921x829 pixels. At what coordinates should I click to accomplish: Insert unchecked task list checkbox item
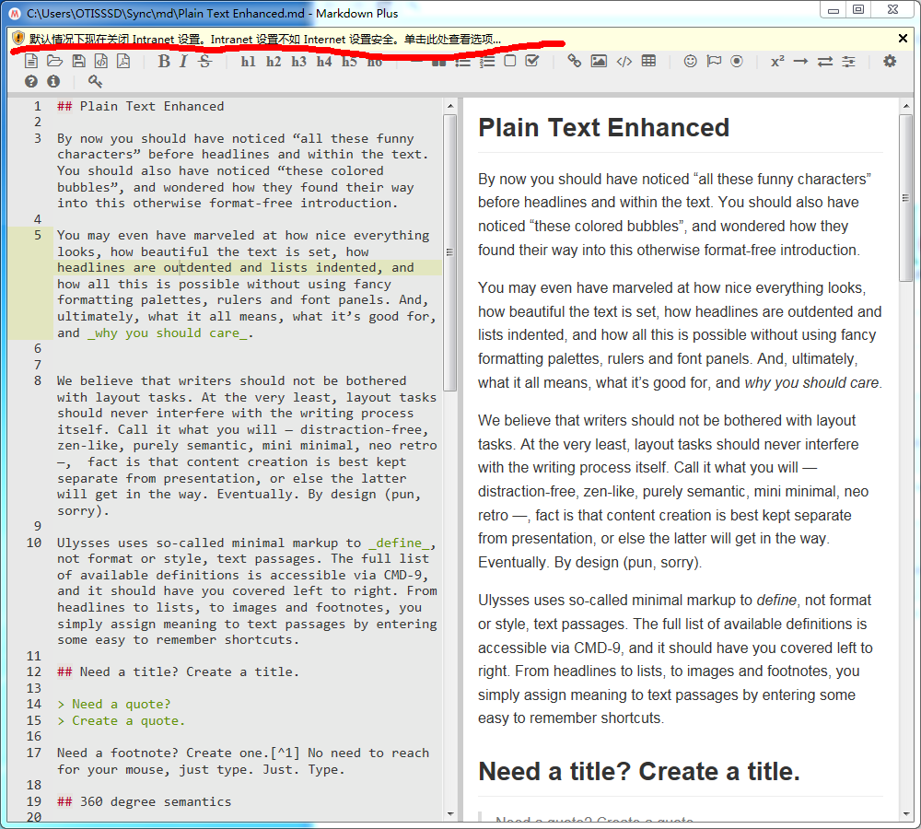click(x=510, y=62)
